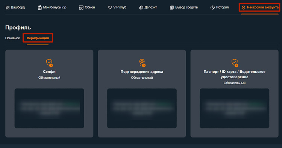Select the Верификация tab

(38, 38)
